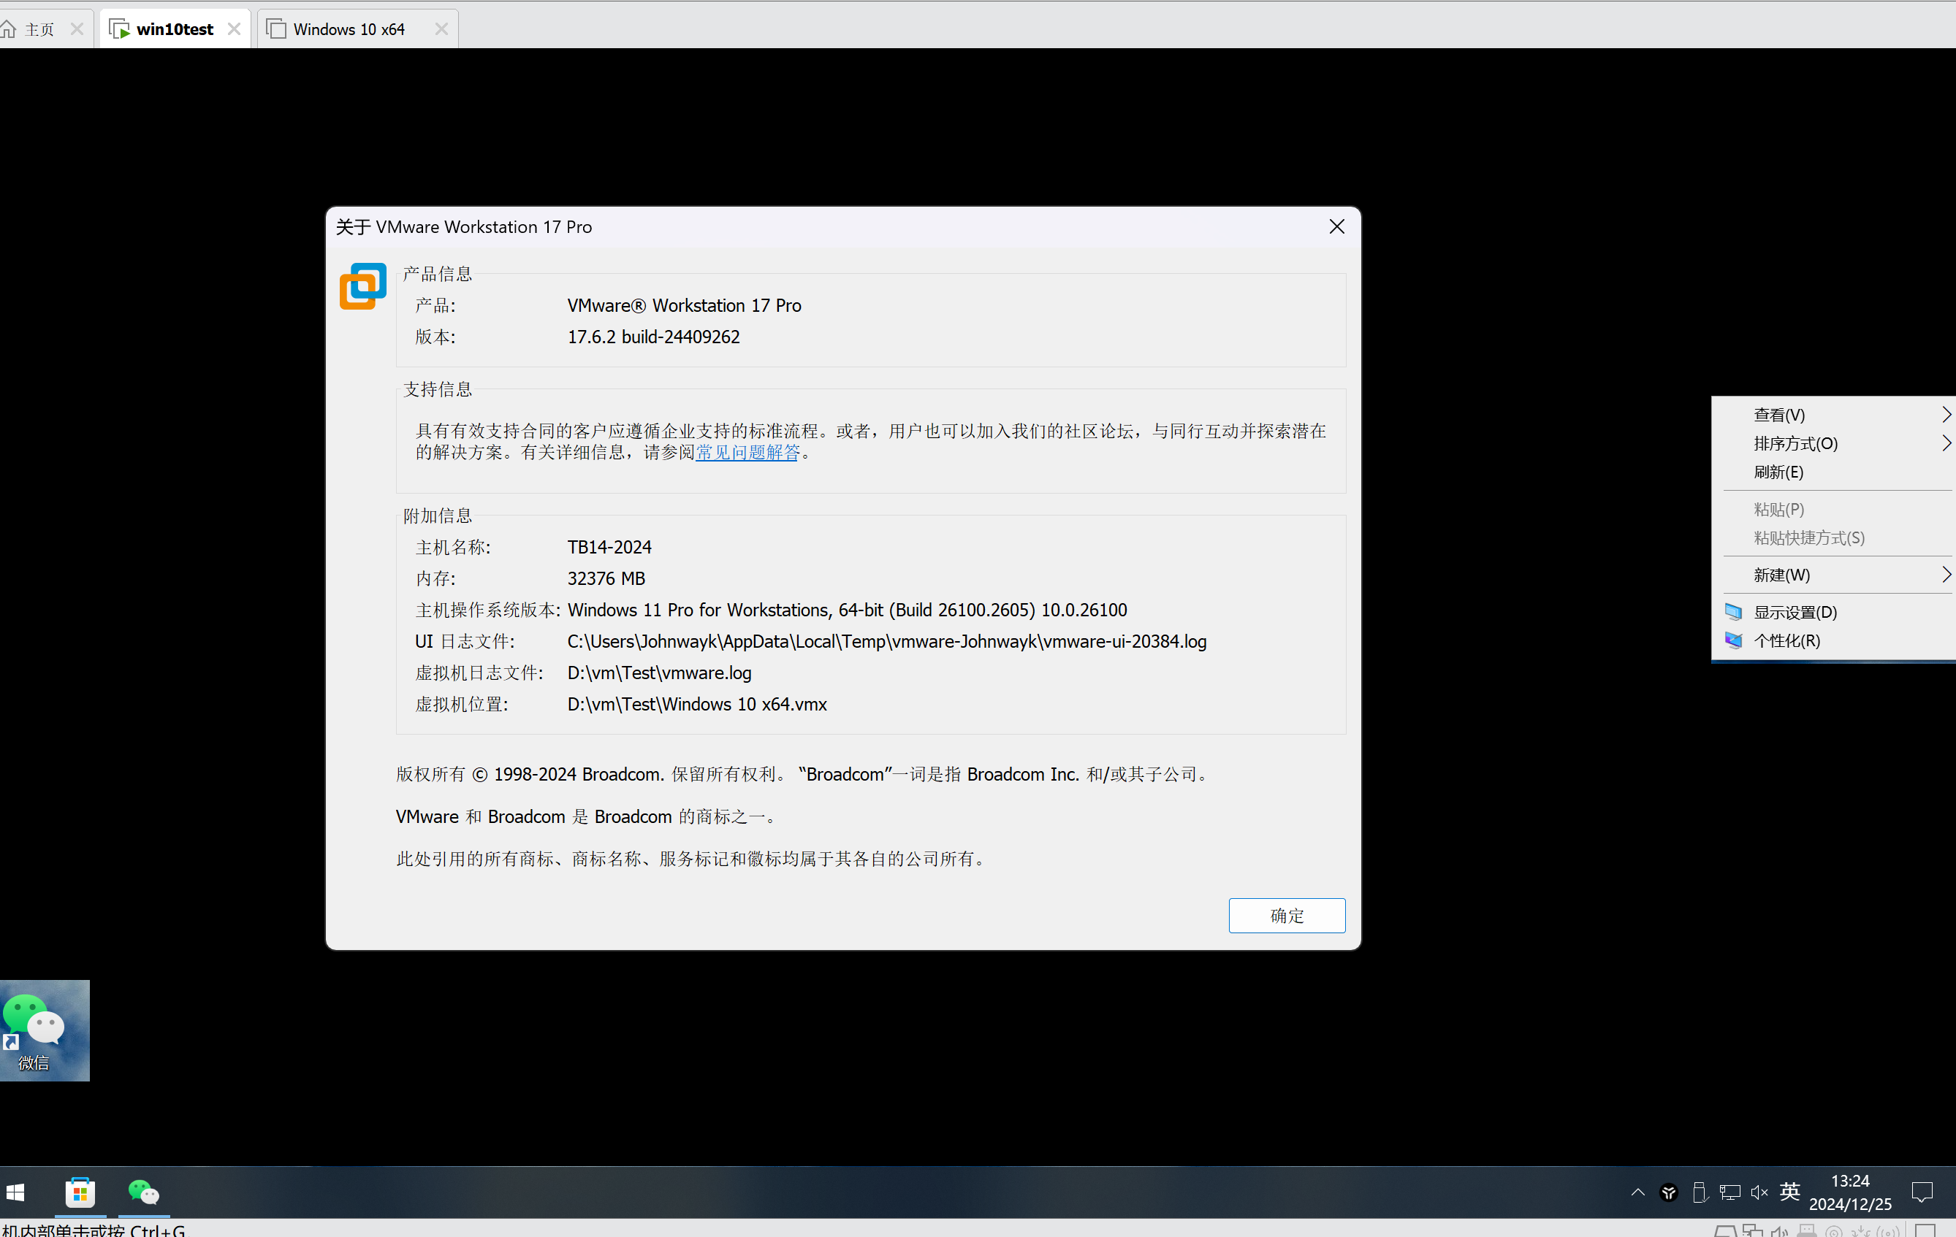Screen dimensions: 1956x1237
Task: Open WeChat from the taskbar
Action: pyautogui.click(x=144, y=1192)
